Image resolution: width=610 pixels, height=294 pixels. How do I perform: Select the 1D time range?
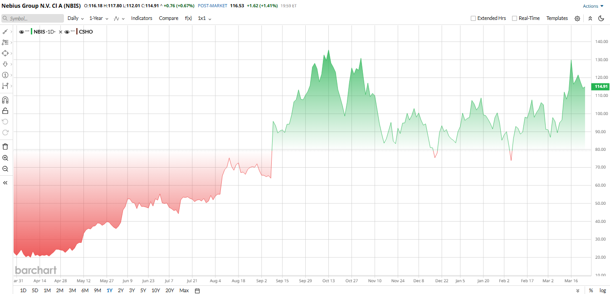coord(23,290)
